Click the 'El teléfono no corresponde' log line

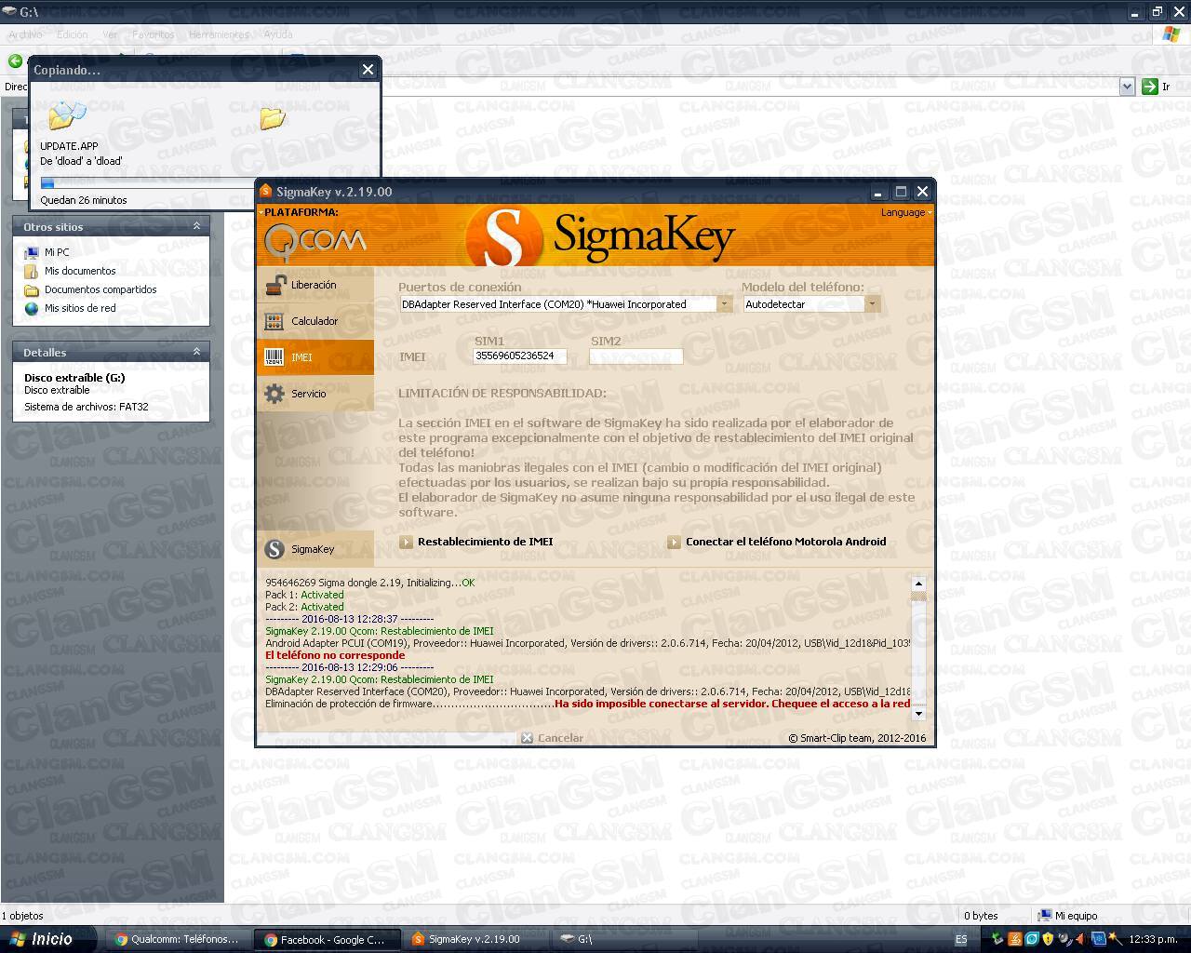pyautogui.click(x=335, y=655)
